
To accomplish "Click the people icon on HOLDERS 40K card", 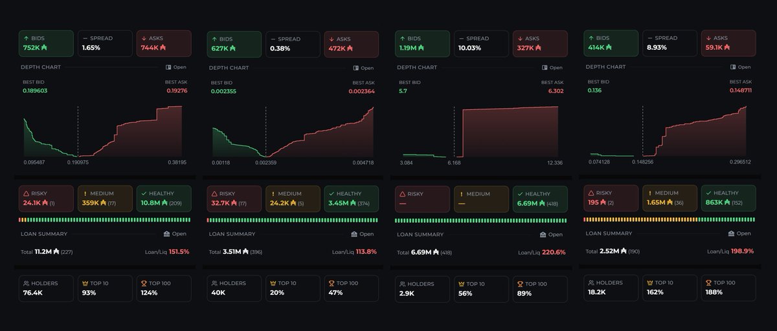I will tap(214, 283).
